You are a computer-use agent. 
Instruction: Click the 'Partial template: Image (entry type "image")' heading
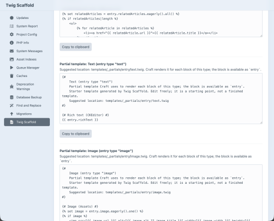[x=96, y=151]
